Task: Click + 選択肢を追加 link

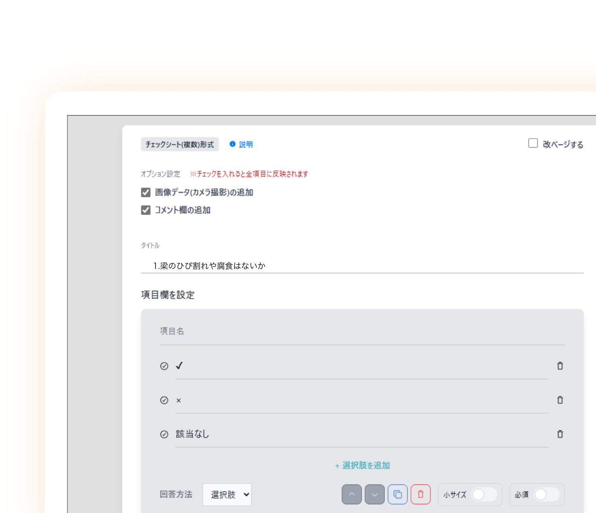Action: [363, 465]
